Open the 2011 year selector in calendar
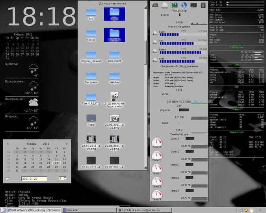Viewport: 266px width, 213px height. pos(46,144)
